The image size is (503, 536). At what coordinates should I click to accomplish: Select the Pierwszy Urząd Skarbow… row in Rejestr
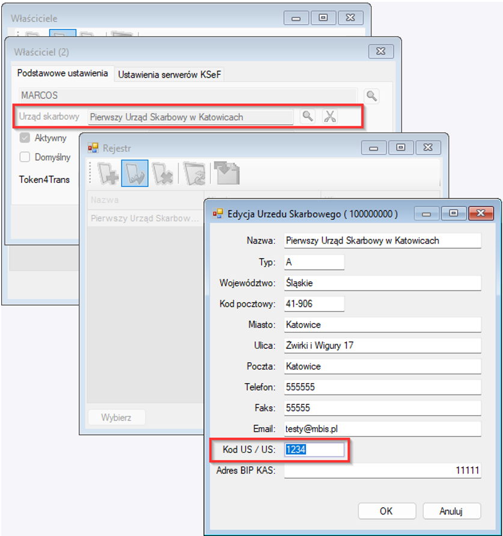click(144, 218)
